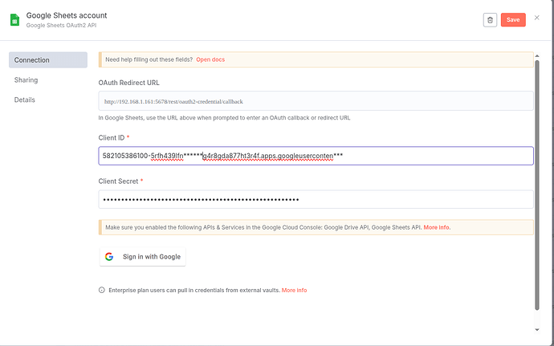Focus the Client ID input field

(316, 156)
